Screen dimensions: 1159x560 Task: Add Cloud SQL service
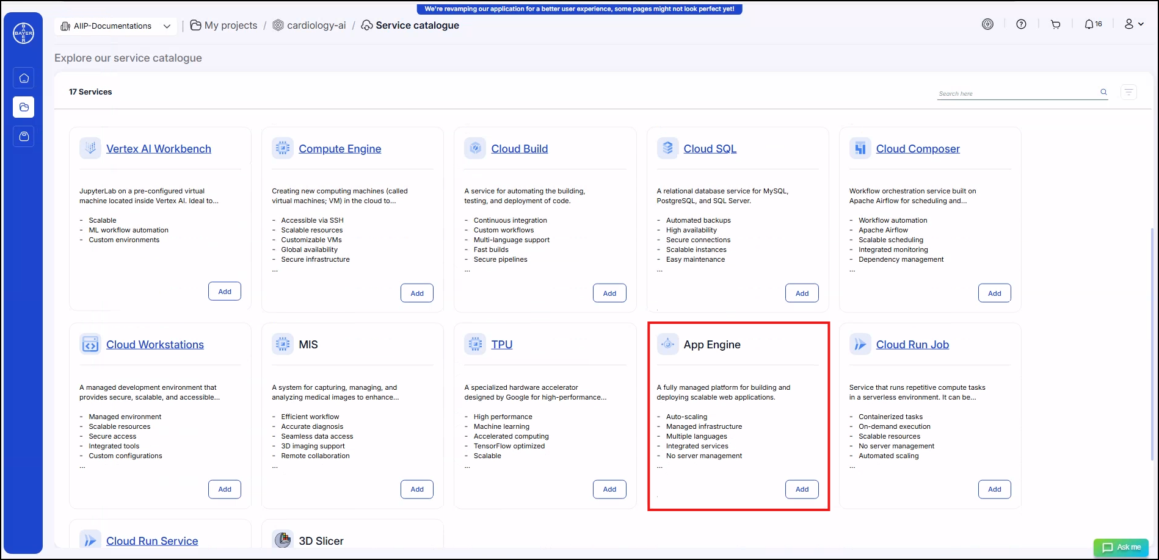click(x=802, y=293)
